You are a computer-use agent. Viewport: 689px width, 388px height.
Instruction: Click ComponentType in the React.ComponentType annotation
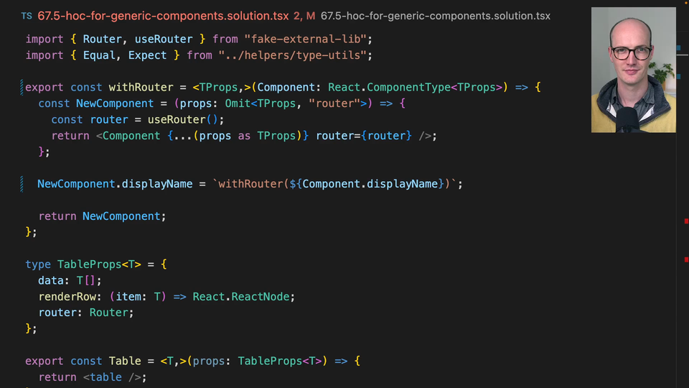409,88
